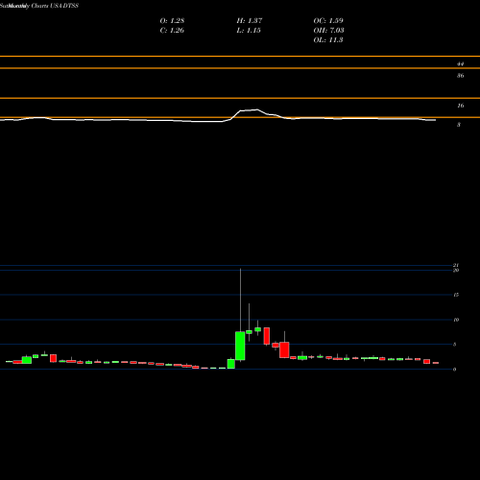Image resolution: width=480 pixels, height=480 pixels.
Task: Click the upper axis label '36'
Action: (460, 76)
